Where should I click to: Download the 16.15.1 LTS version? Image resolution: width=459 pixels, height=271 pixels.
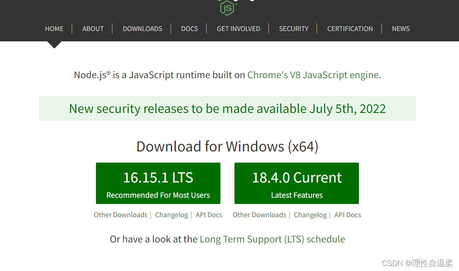(158, 183)
